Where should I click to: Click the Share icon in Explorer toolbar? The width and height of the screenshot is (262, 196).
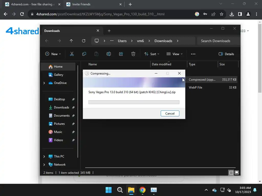[x=121, y=54]
